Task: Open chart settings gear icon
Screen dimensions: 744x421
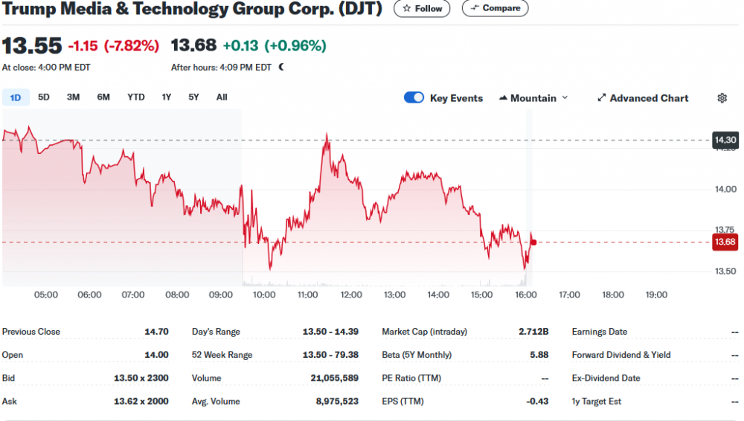Action: 722,98
